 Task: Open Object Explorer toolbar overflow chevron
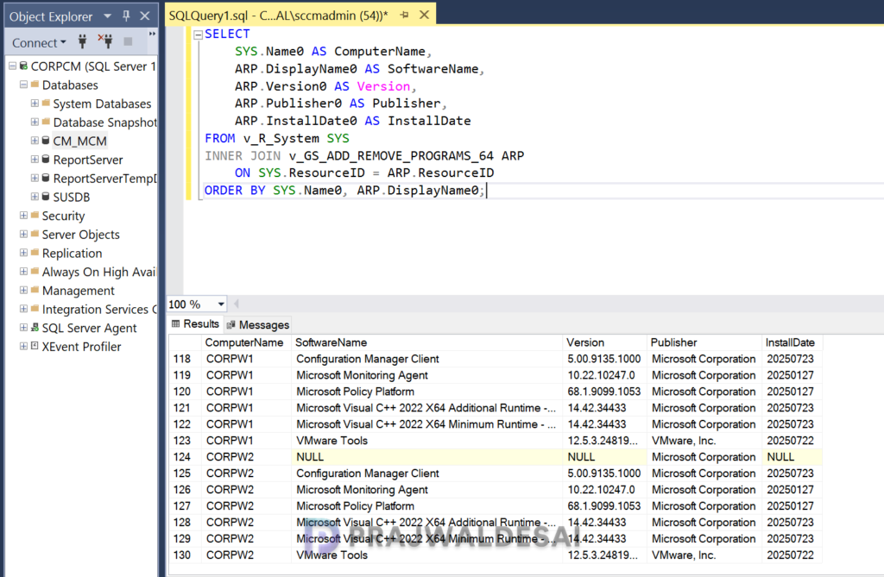152,34
